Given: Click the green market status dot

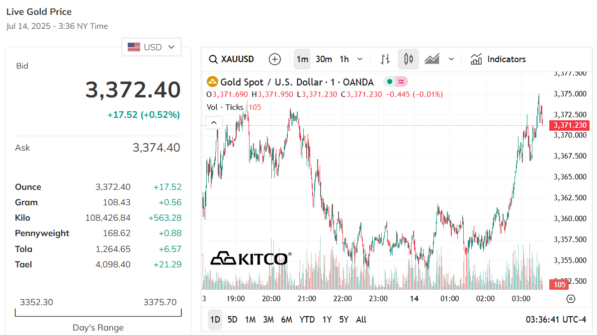Looking at the screenshot, I should 389,82.
